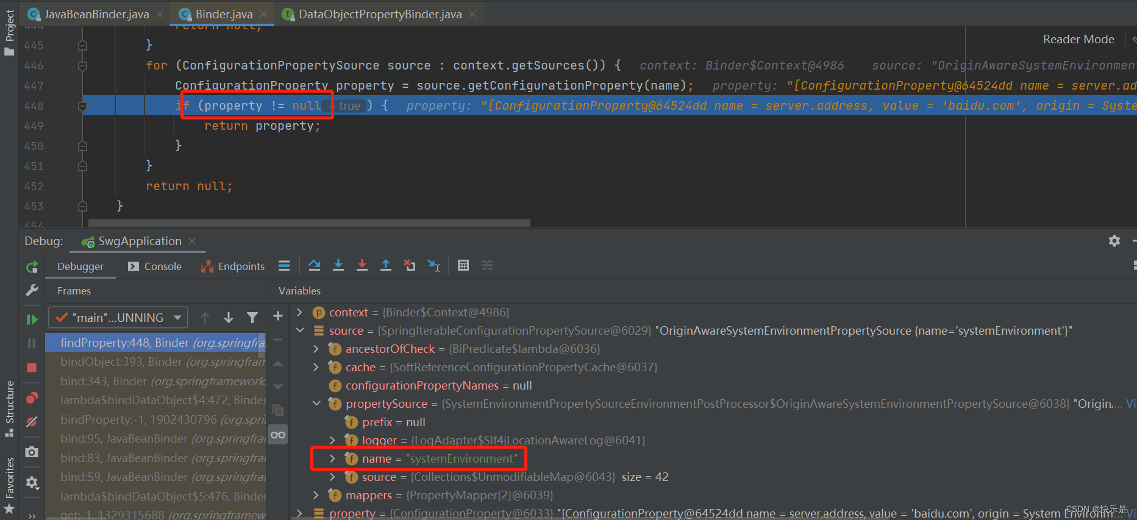Viewport: 1137px width, 520px height.
Task: Resume the program
Action: (32, 319)
